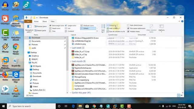Toggle the Details pane
The height and width of the screenshot is (109, 194).
pyautogui.click(x=40, y=31)
